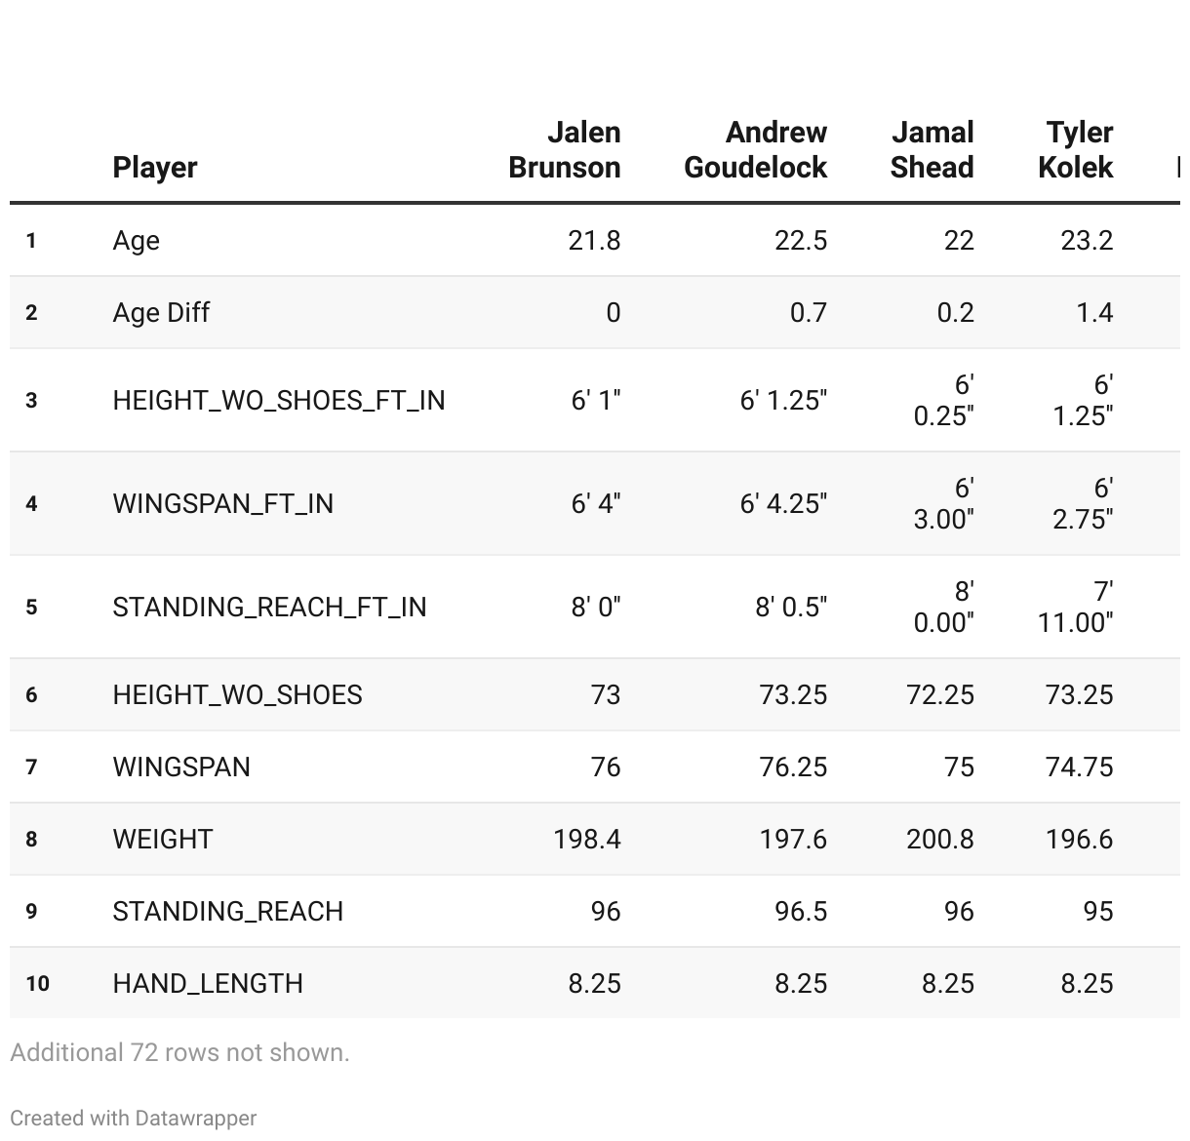
Task: Click Tyler Kolek's age value 23.2
Action: 1087,241
